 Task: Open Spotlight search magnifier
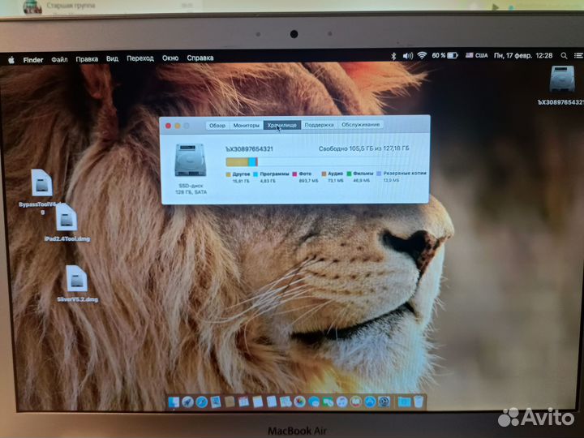pos(564,55)
